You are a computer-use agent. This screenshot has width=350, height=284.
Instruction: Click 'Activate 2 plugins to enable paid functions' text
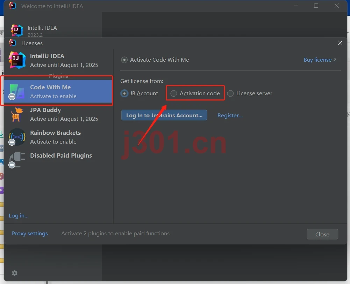(x=115, y=233)
